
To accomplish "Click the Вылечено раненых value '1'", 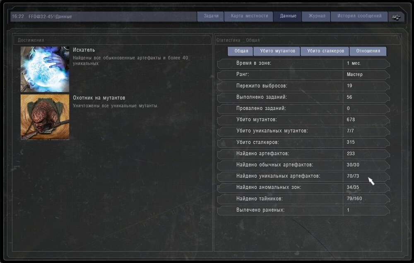I will 348,210.
